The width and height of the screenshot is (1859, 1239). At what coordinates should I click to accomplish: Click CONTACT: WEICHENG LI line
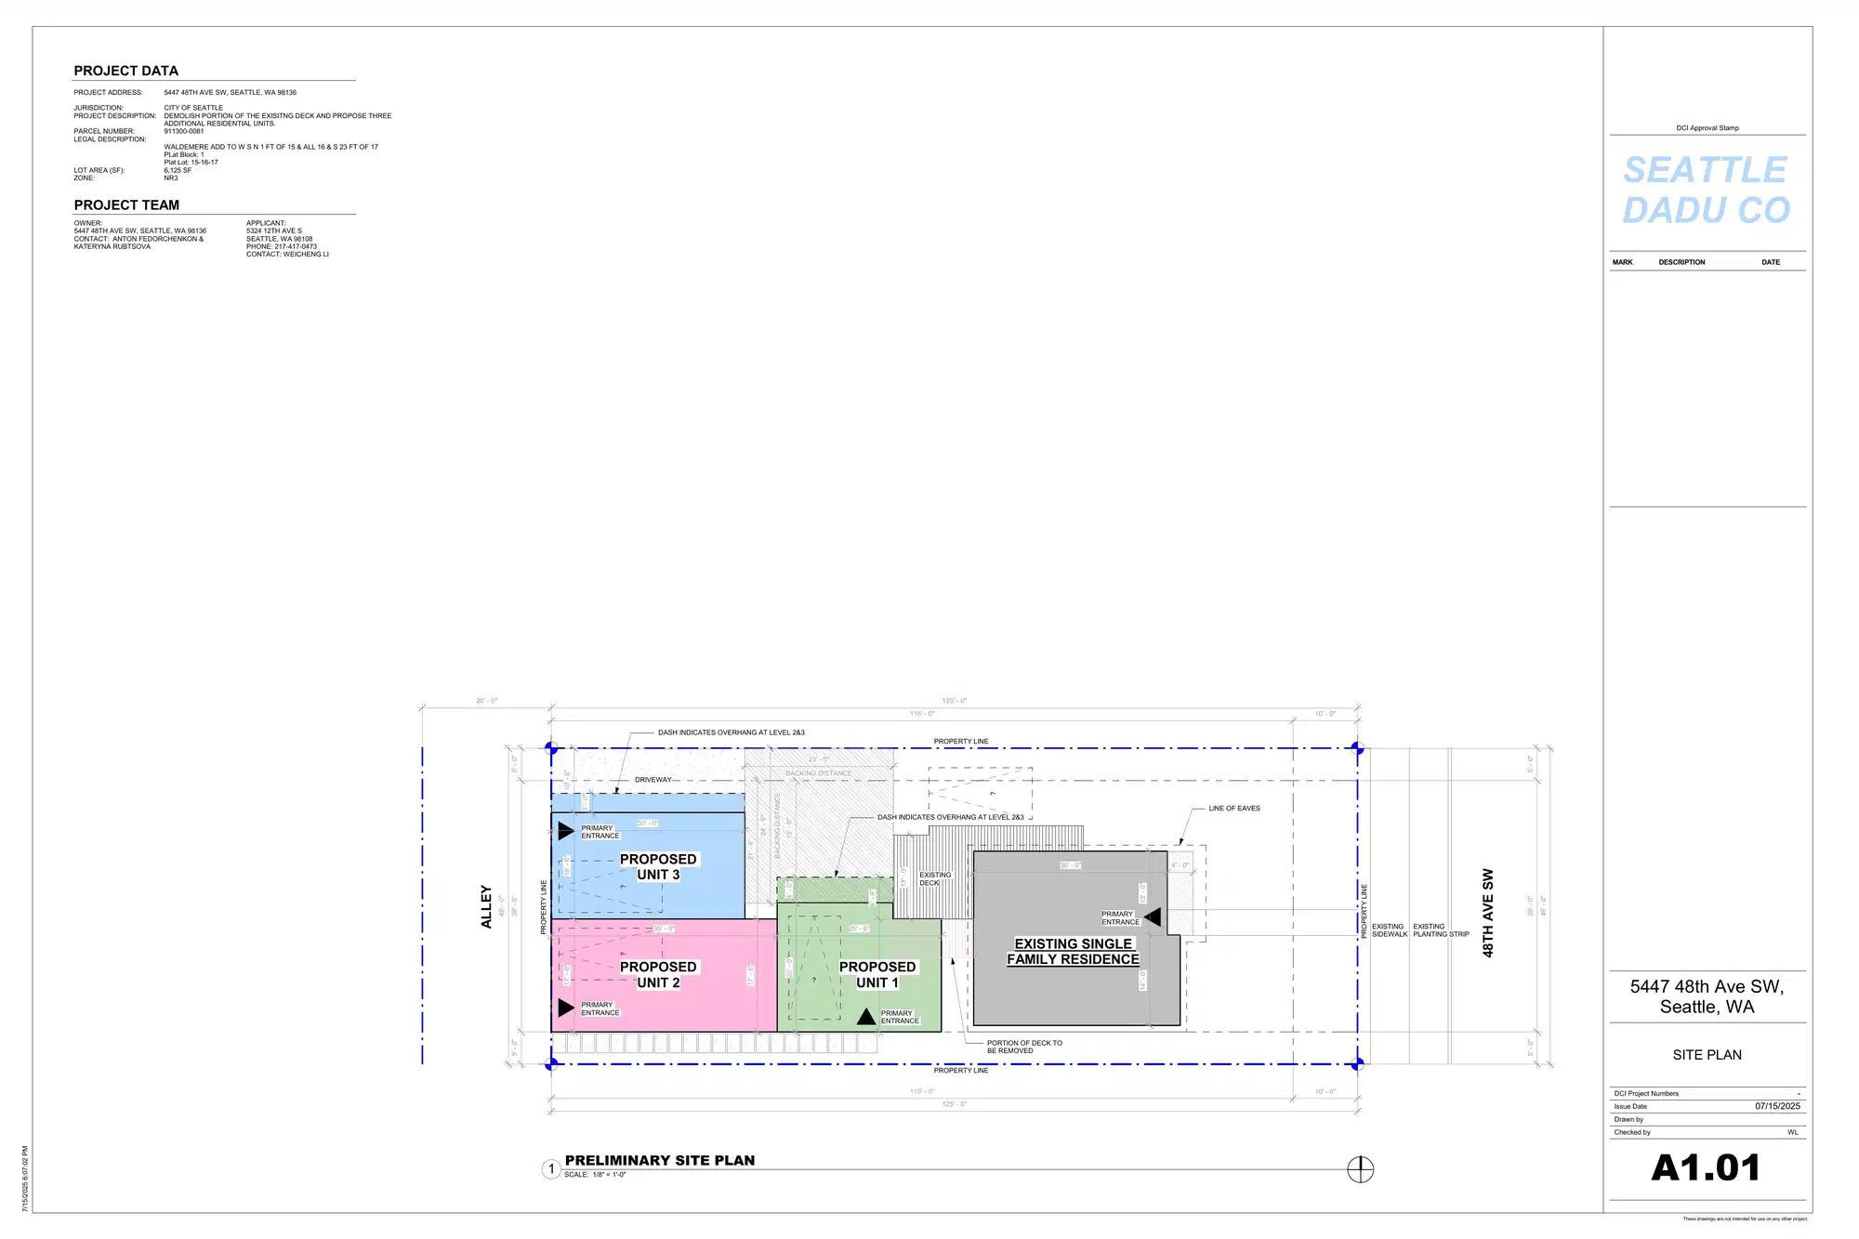pos(287,254)
